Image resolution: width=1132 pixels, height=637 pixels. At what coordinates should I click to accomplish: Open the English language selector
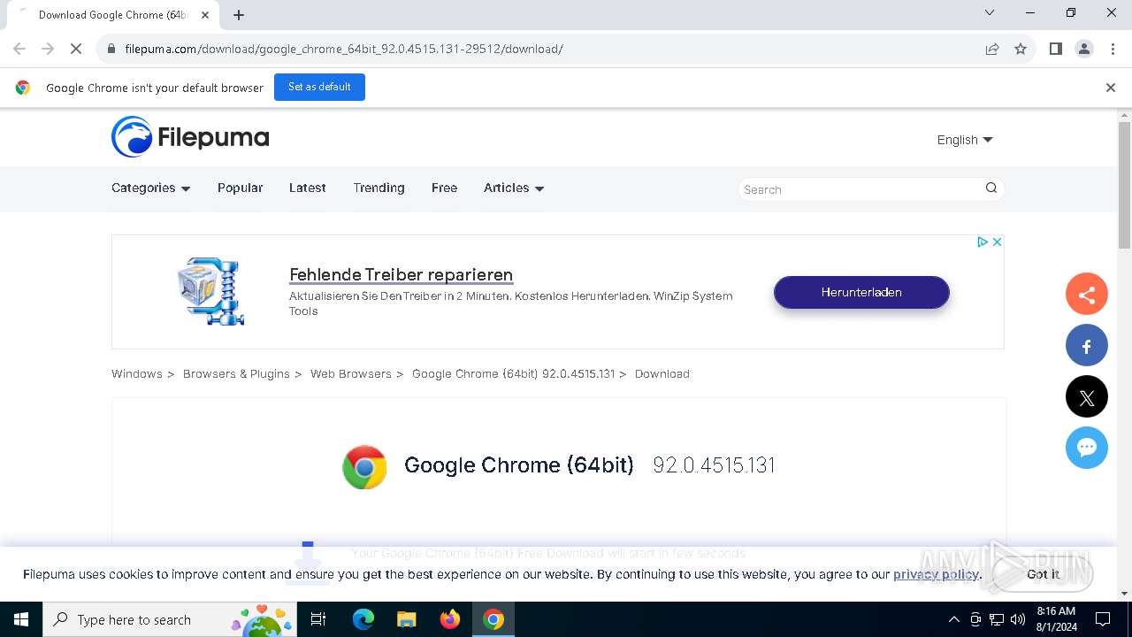pos(965,140)
